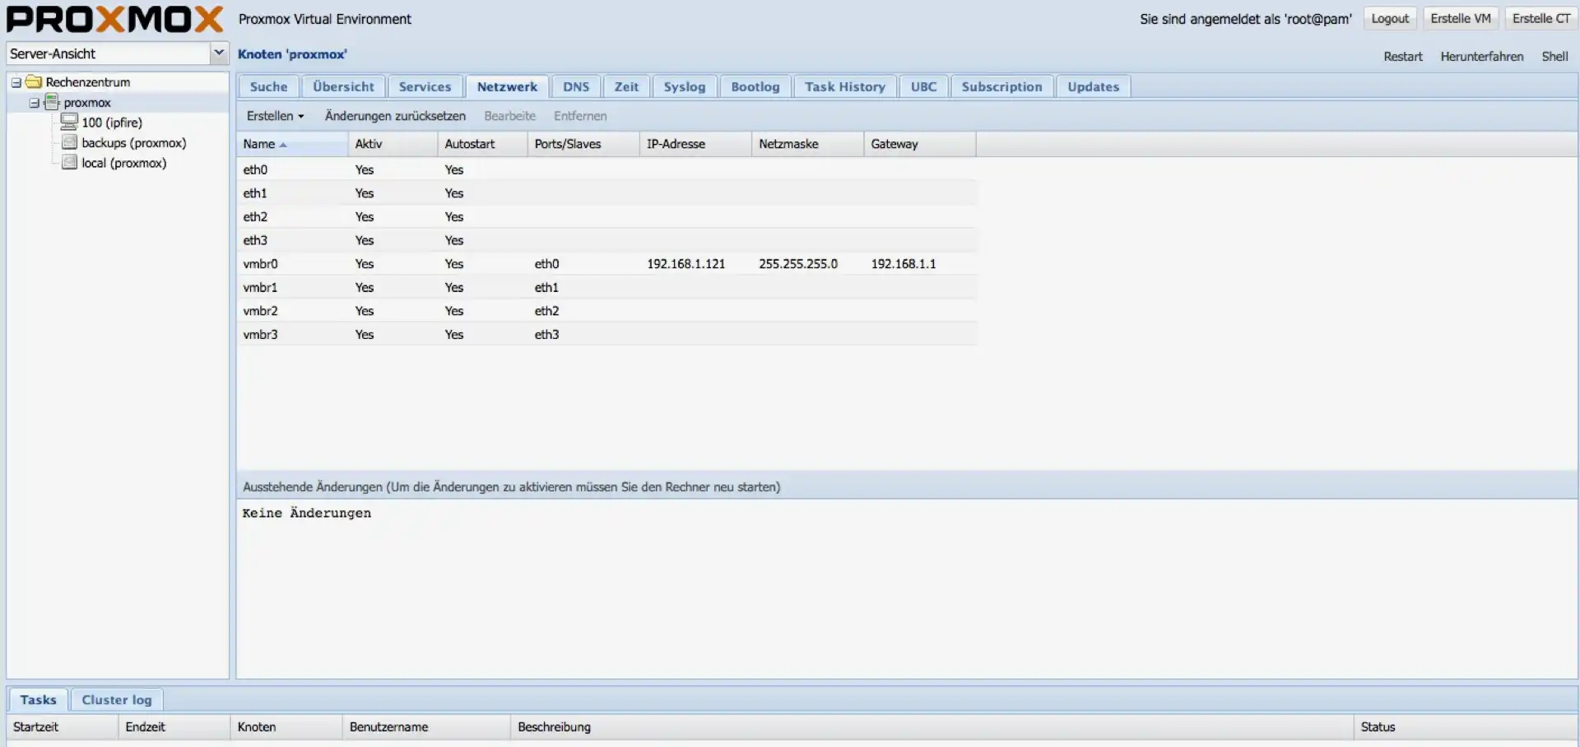Select the 100 (ipfire) VM monitor icon

click(x=69, y=123)
